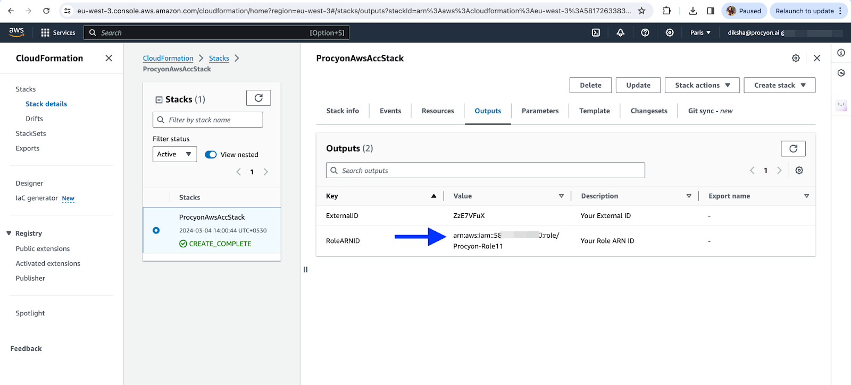Click the help question mark icon
Viewport: 851px width, 385px height.
(645, 32)
